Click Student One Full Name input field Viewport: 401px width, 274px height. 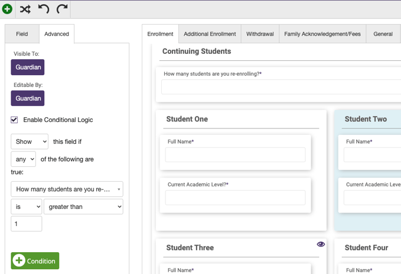(235, 154)
